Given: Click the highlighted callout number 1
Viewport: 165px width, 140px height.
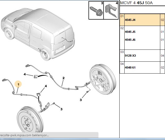Looking at the screenshot, I should click(18, 84).
